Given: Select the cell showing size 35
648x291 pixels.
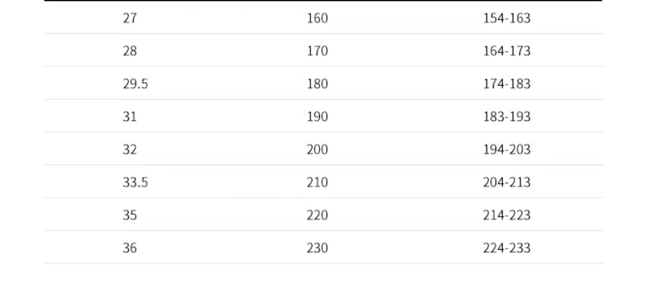Looking at the screenshot, I should coord(130,215).
